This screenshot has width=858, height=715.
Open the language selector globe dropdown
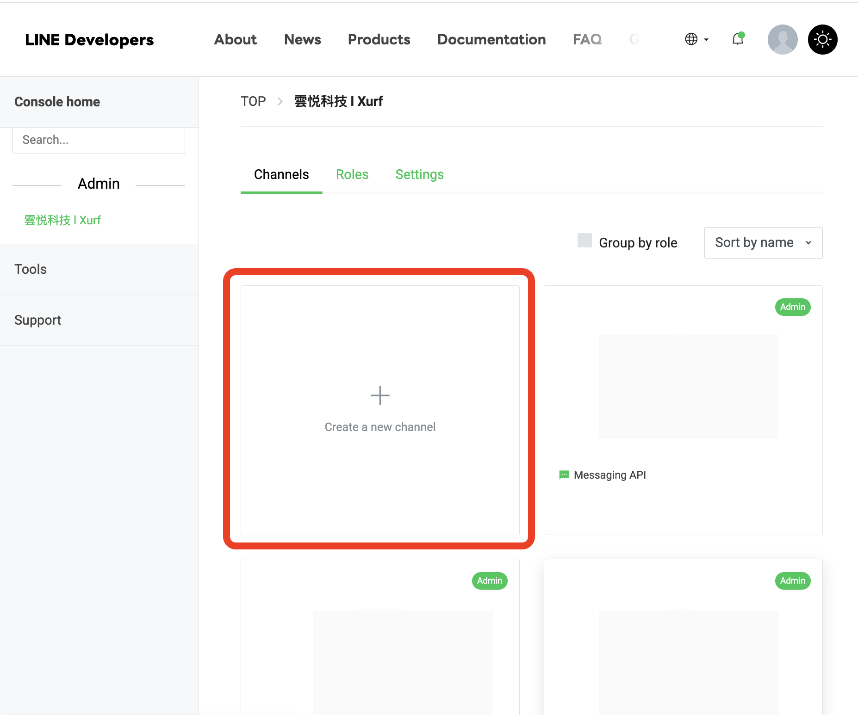pos(696,39)
